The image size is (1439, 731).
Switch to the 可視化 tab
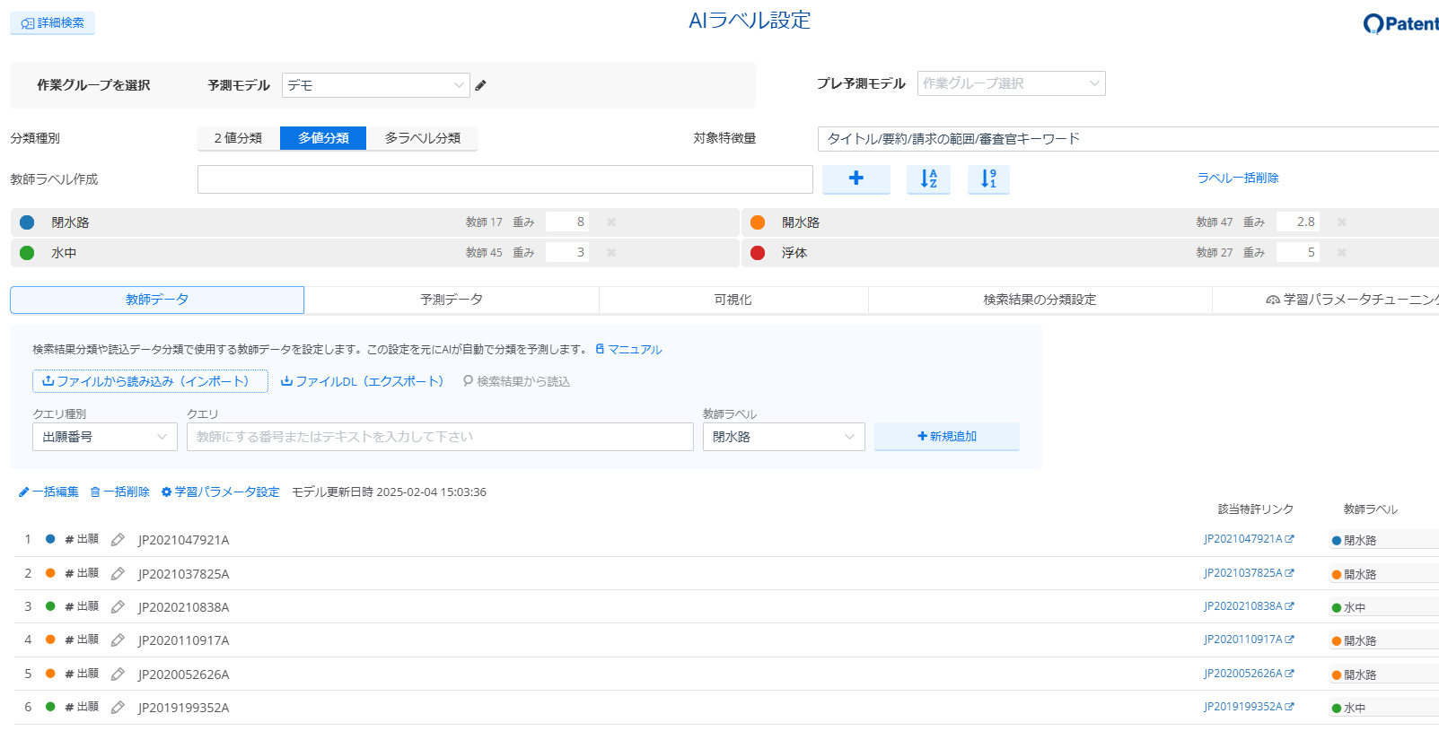(733, 300)
